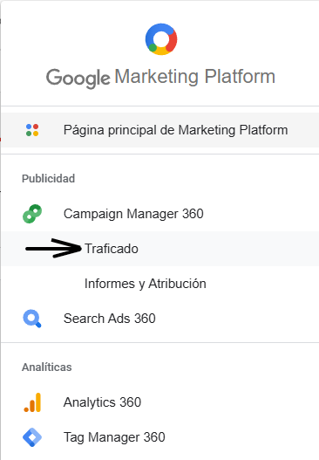Click the divider line above Analíticas
This screenshot has height=460, width=319.
(x=160, y=342)
